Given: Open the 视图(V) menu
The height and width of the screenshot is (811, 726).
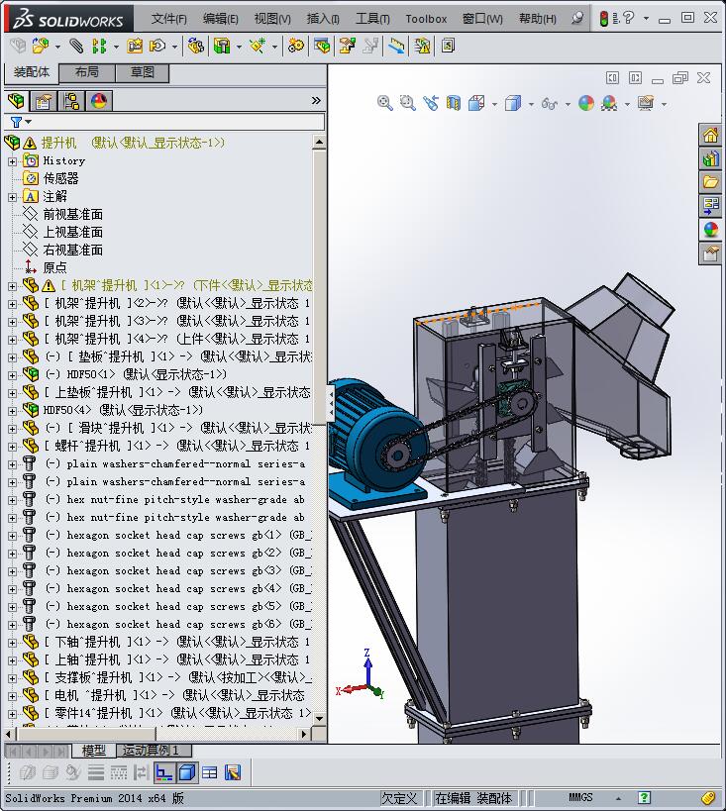Looking at the screenshot, I should click(272, 19).
